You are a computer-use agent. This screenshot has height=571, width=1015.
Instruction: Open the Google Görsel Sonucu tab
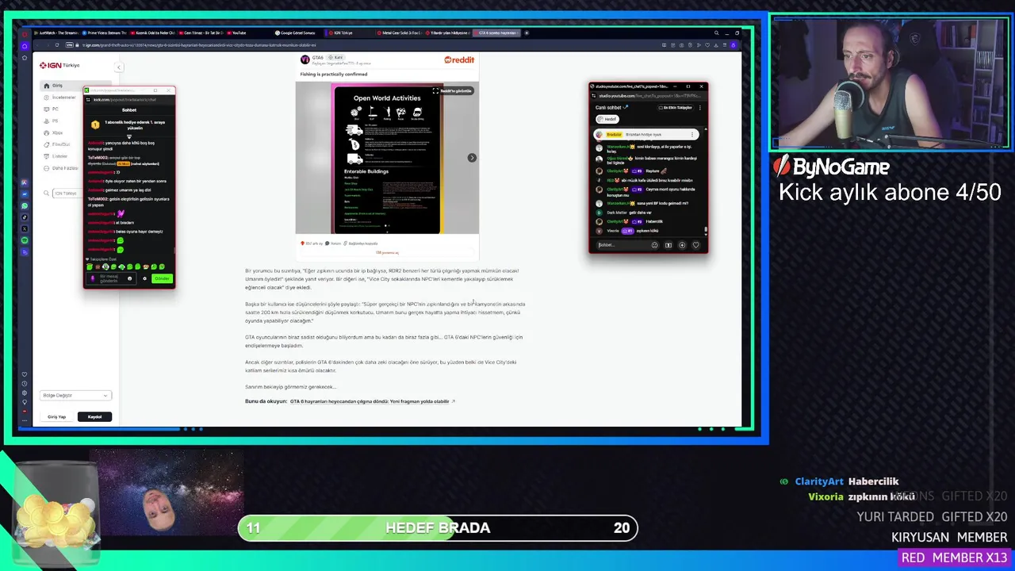point(294,33)
